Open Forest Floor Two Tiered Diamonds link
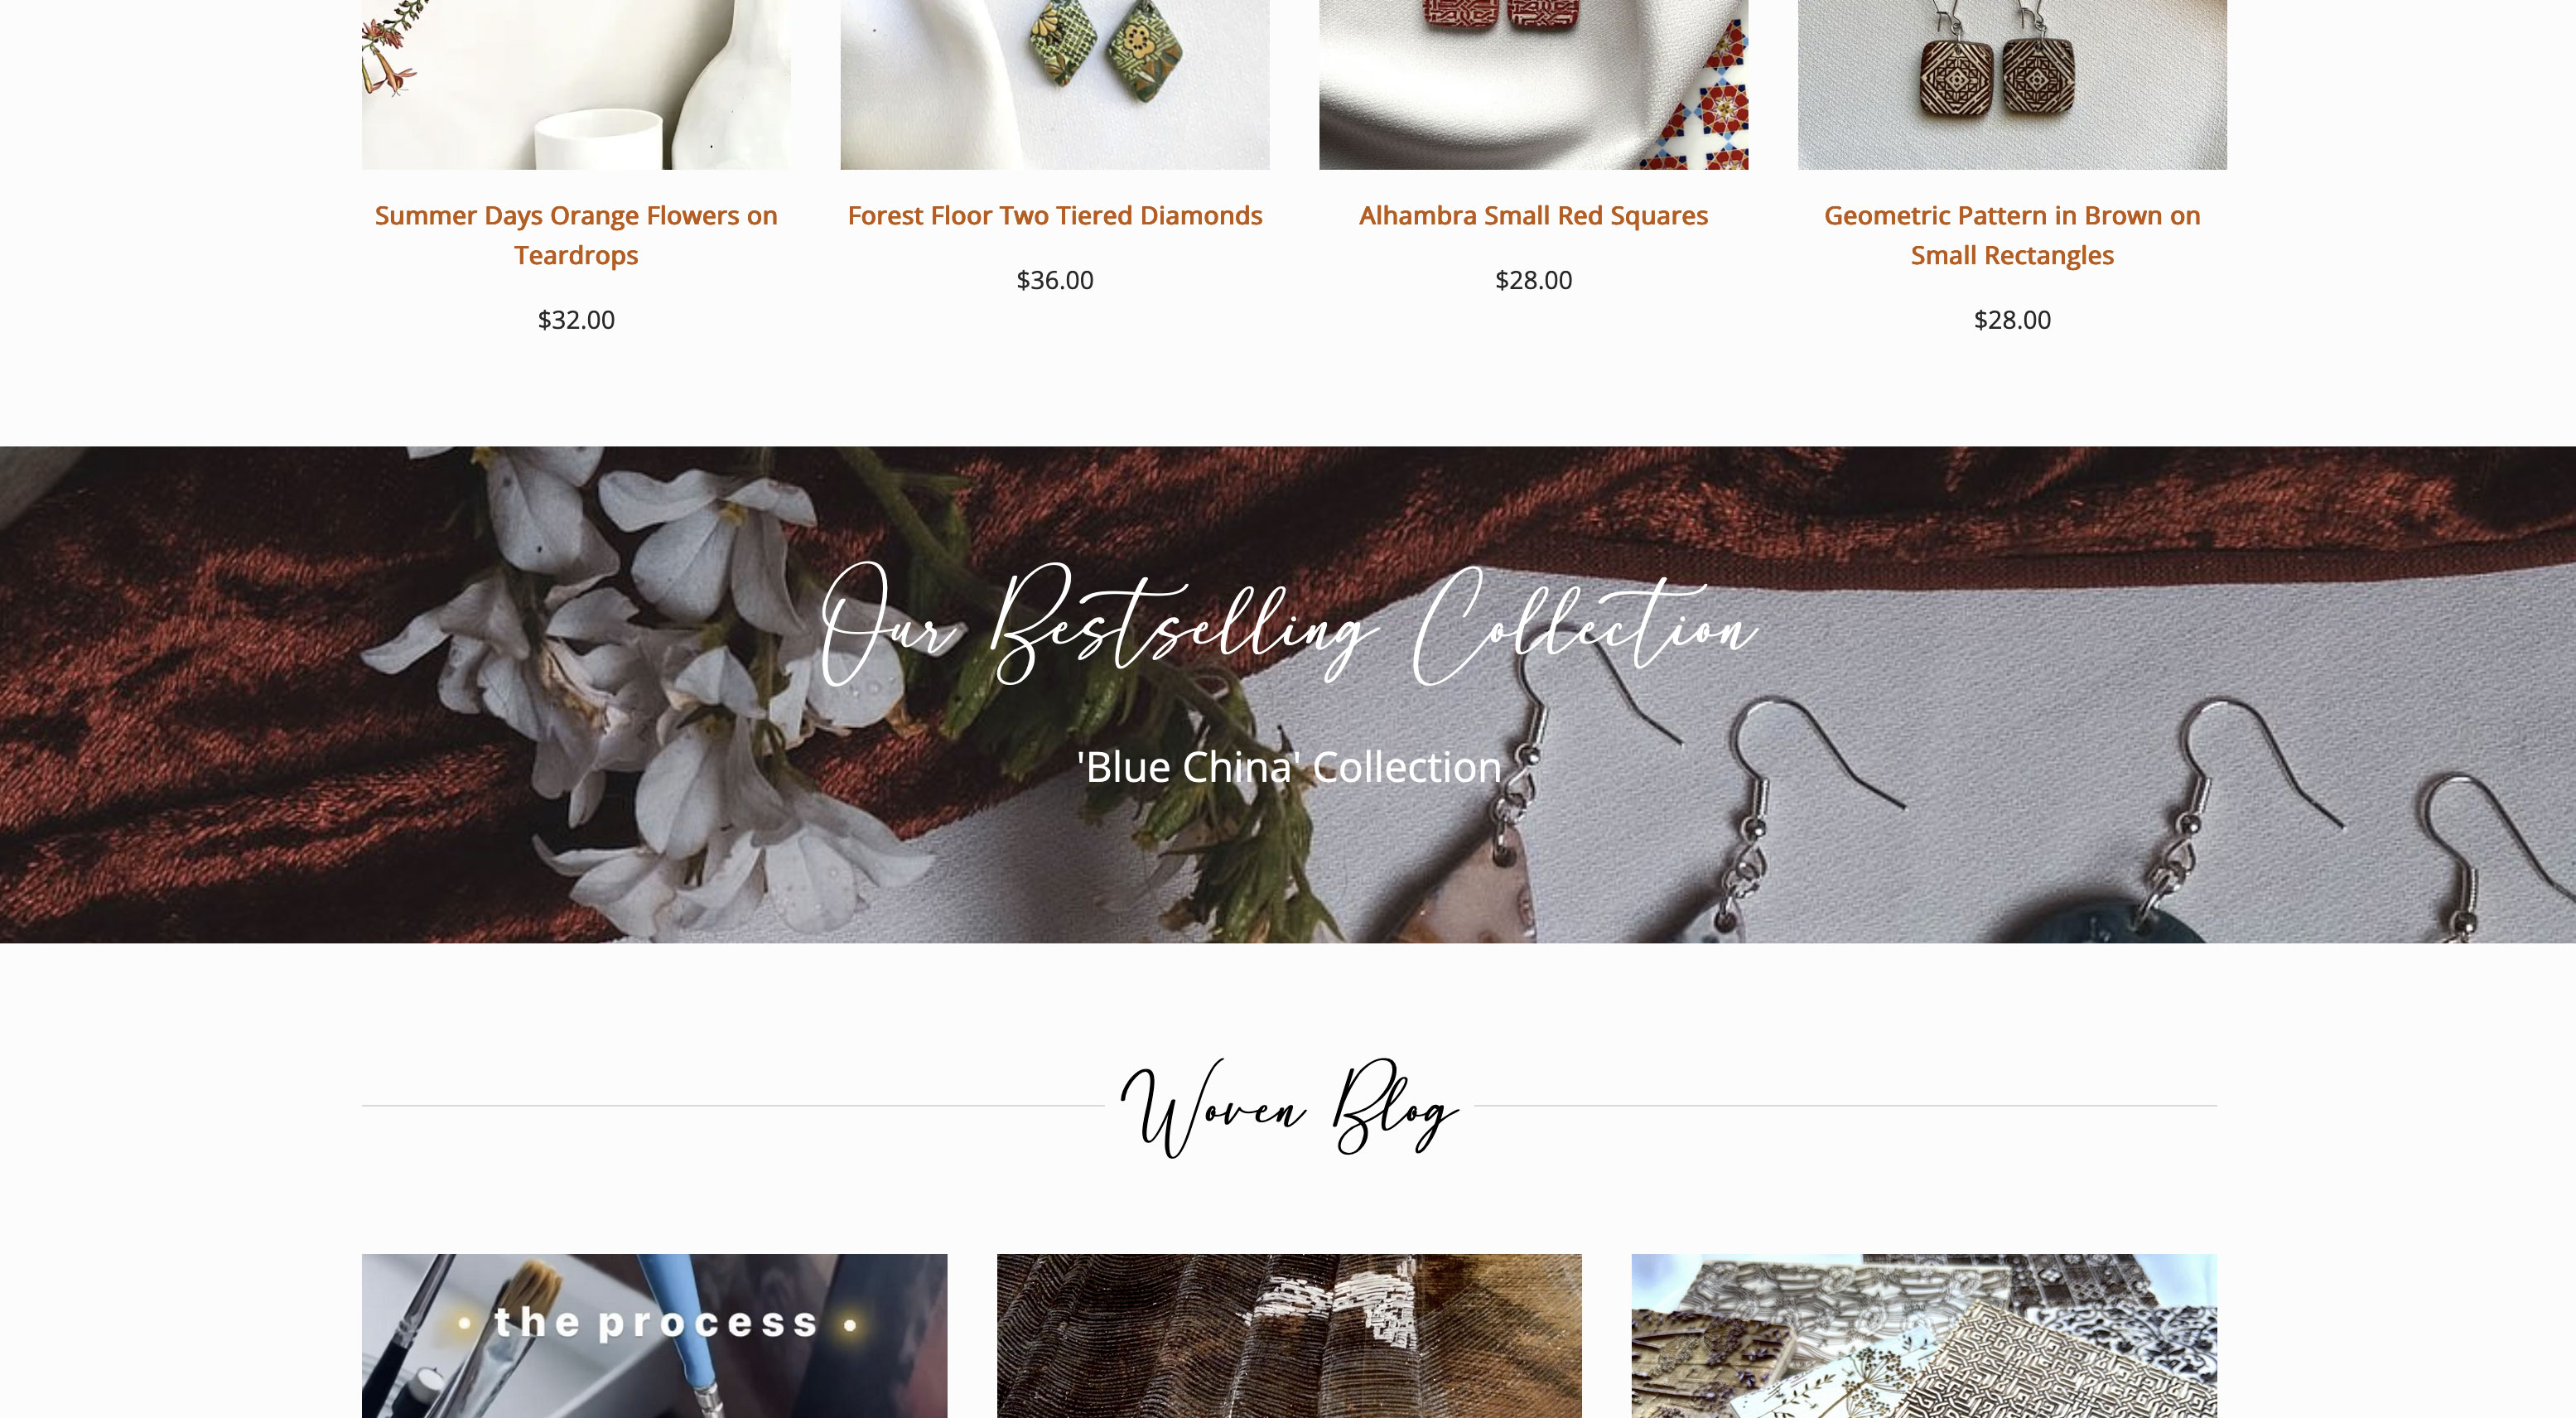2576x1418 pixels. click(x=1055, y=215)
